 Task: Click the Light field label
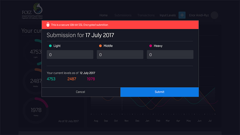[57, 46]
